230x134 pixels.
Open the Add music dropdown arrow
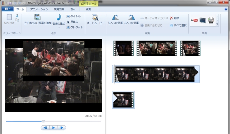[x=59, y=27]
